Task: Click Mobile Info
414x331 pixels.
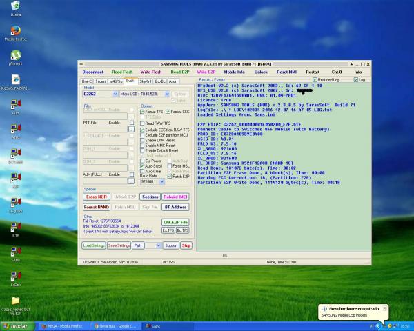Action: click(234, 72)
